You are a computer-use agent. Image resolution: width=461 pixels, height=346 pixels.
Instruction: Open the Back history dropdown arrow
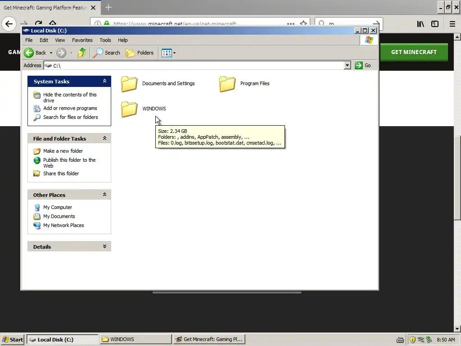pyautogui.click(x=51, y=53)
